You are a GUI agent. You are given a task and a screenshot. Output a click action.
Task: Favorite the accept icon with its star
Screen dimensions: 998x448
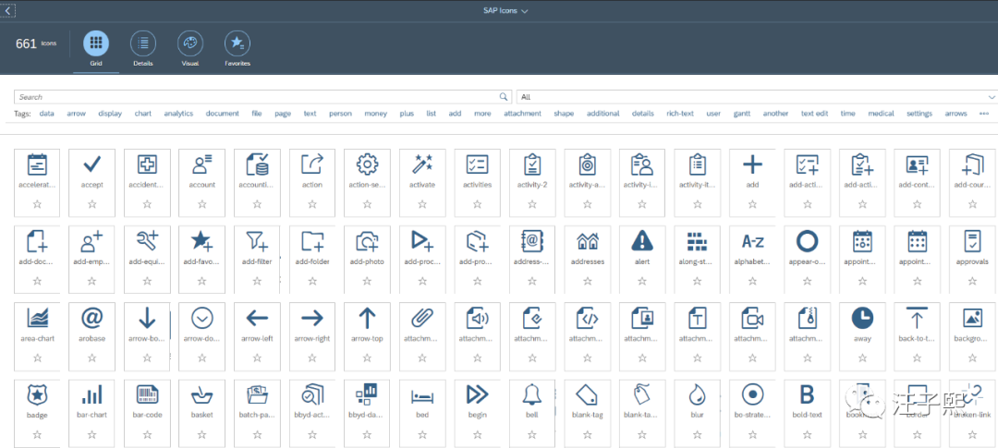pyautogui.click(x=91, y=204)
